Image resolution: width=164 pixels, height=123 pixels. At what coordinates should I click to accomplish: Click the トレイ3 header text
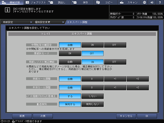(46, 34)
